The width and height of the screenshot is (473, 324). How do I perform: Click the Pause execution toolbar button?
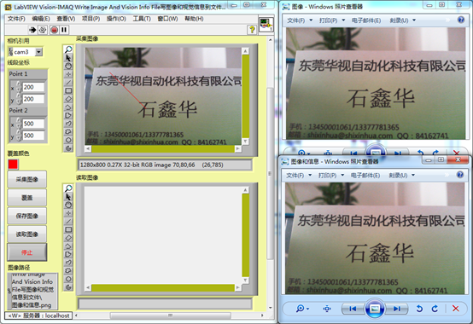click(64, 30)
